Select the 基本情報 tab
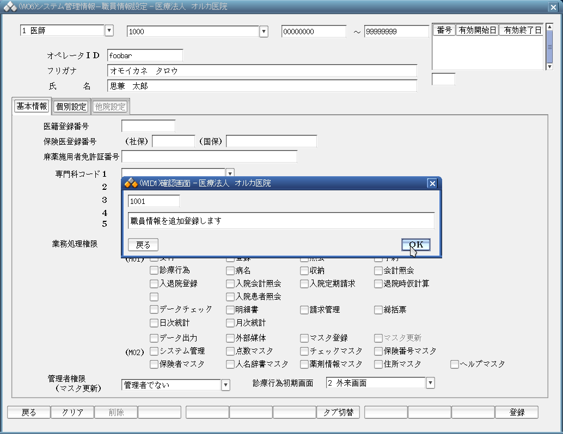The width and height of the screenshot is (563, 434). tap(32, 106)
